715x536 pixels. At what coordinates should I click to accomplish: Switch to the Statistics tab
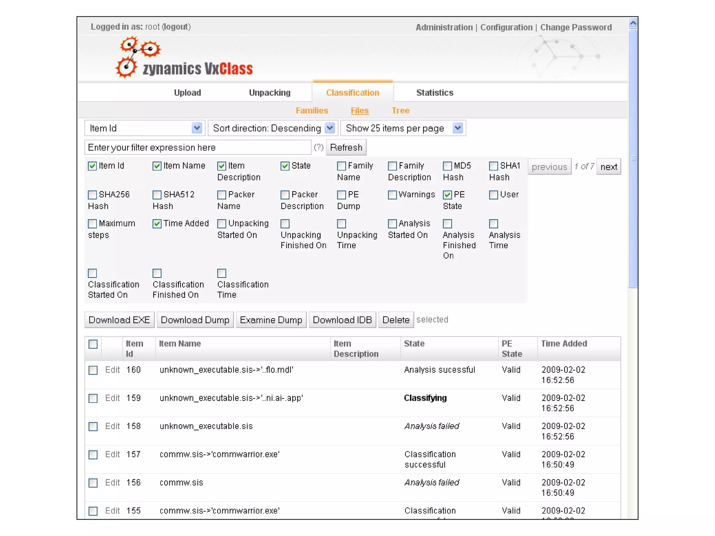coord(434,92)
